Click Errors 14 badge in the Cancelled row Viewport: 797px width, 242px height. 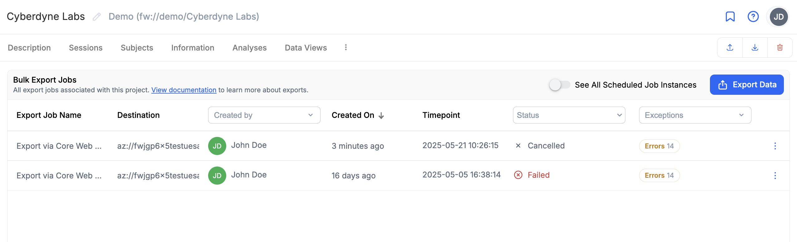click(x=659, y=146)
